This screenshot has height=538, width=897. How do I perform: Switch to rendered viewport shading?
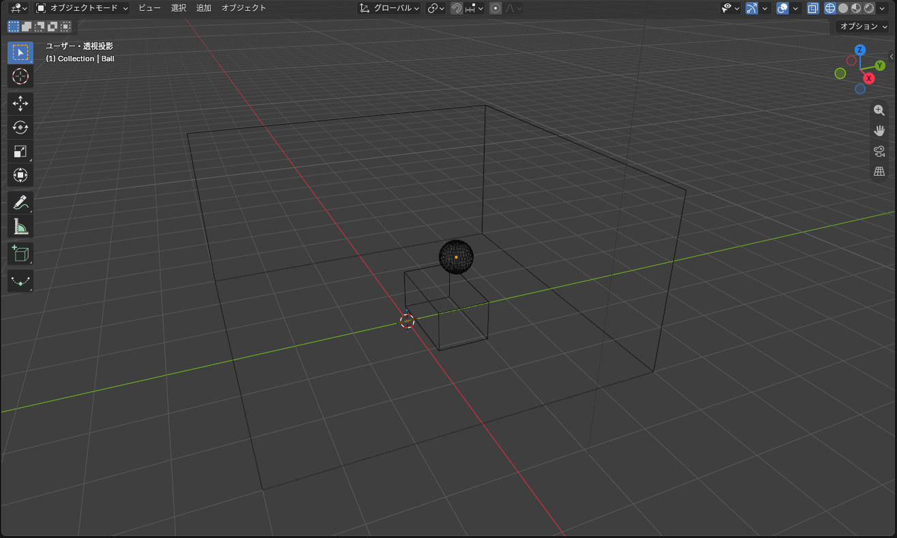(869, 8)
